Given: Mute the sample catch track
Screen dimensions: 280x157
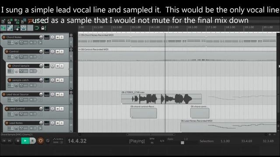Looking at the screenshot, I should pyautogui.click(x=57, y=80).
